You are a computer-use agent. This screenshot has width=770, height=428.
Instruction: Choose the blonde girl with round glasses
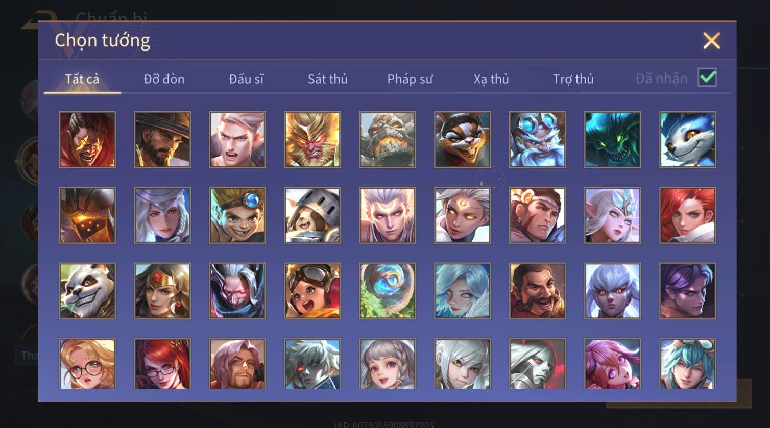pyautogui.click(x=87, y=364)
